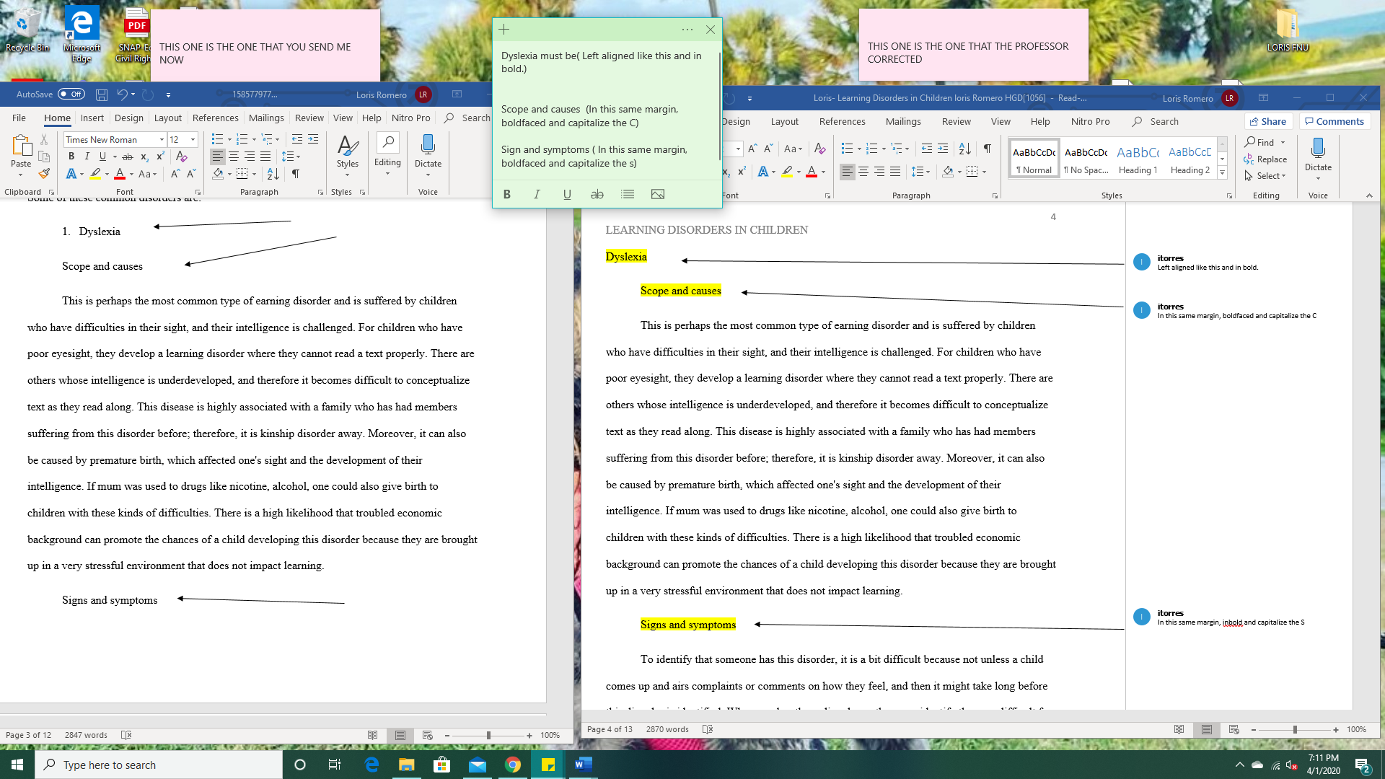Expand Editing group in left Word window
Screen dimensions: 1385x779
pos(387,153)
